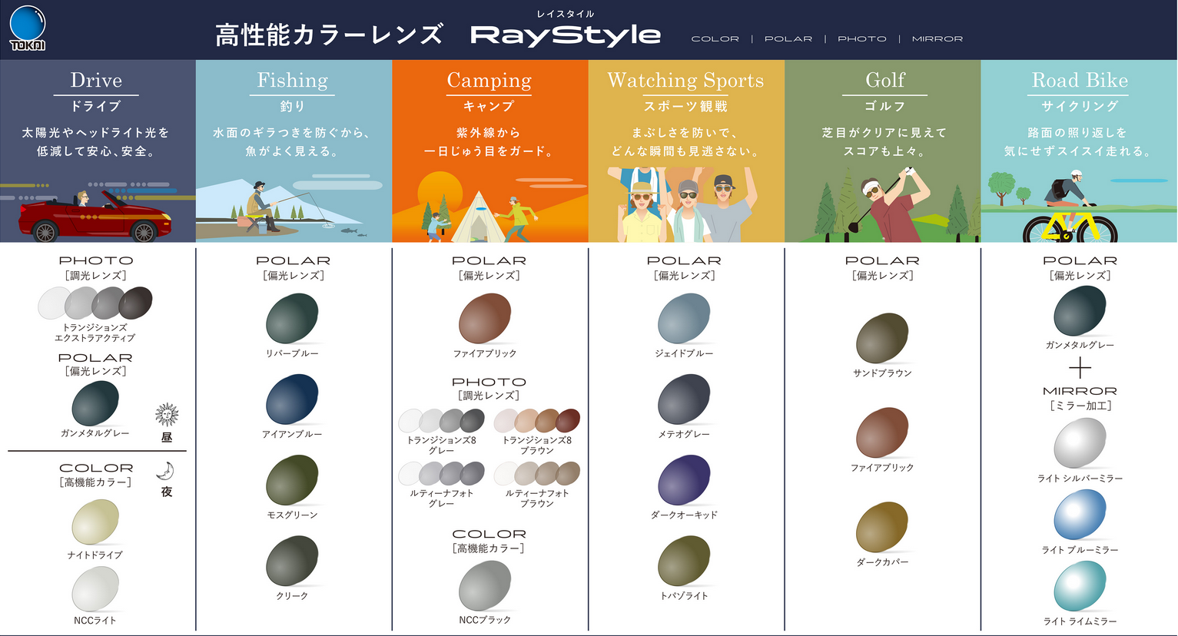Select the クリーク lens swatch

click(292, 561)
